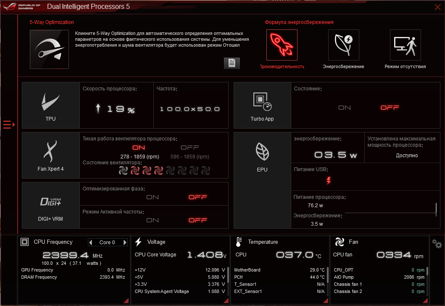445x306 pixels.
Task: Expand the Voltage panel corner triangle
Action: tap(226, 301)
